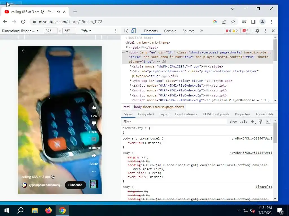The width and height of the screenshot is (289, 216).
Task: Expand the margin 0 shorthand triangle
Action: pos(142,157)
